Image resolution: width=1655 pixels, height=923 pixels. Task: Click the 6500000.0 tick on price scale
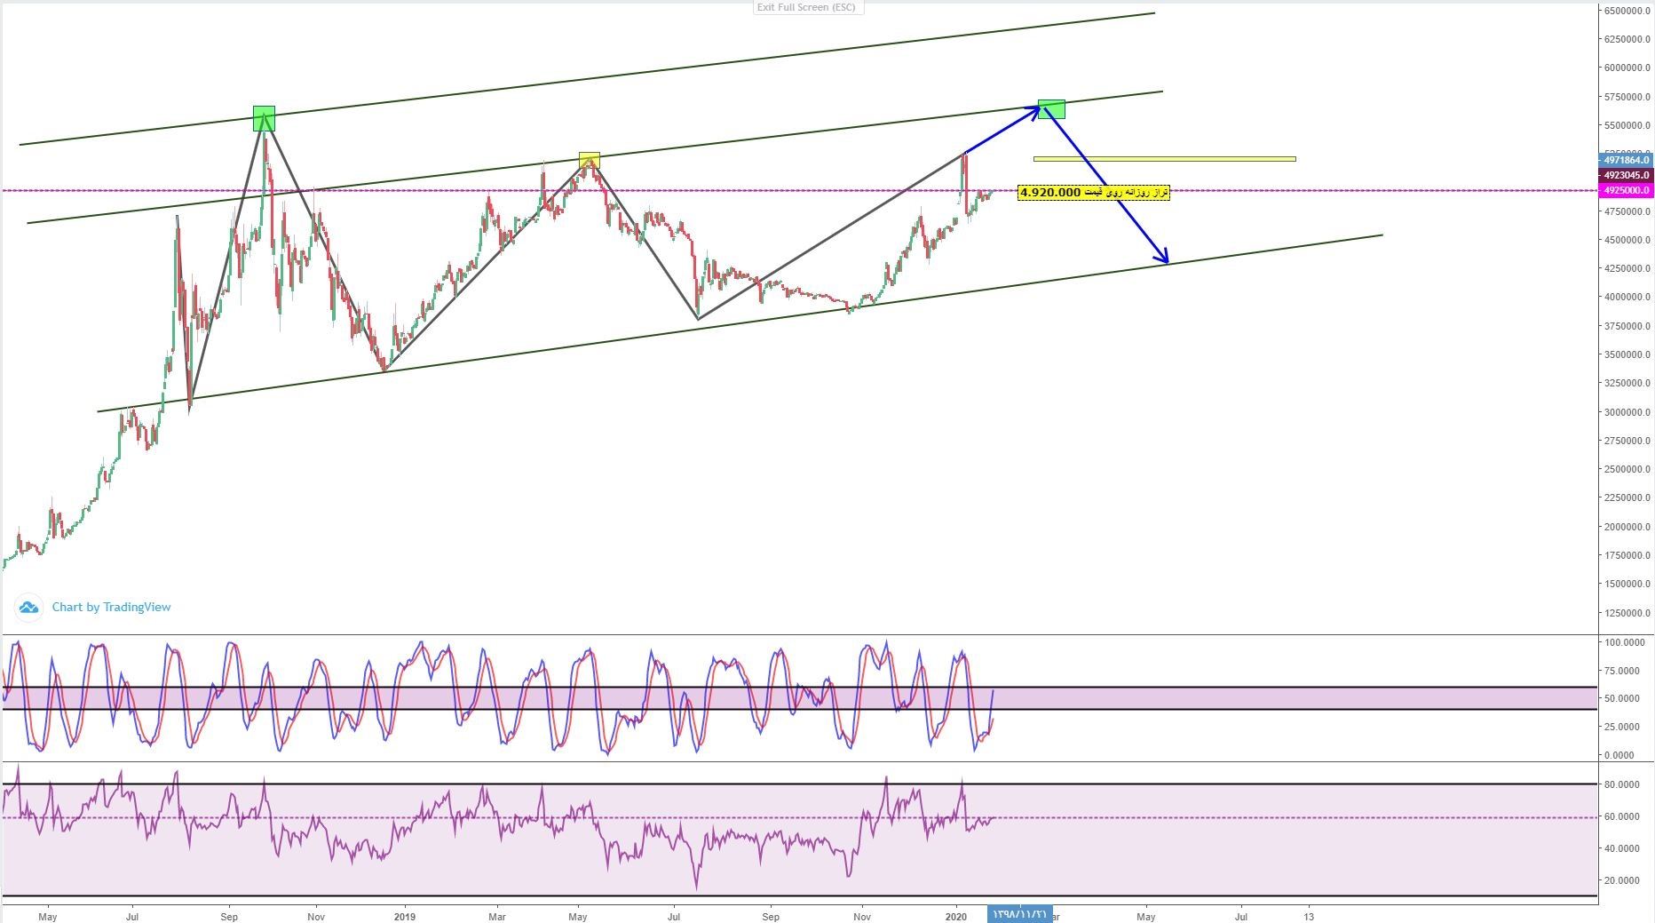point(1627,11)
